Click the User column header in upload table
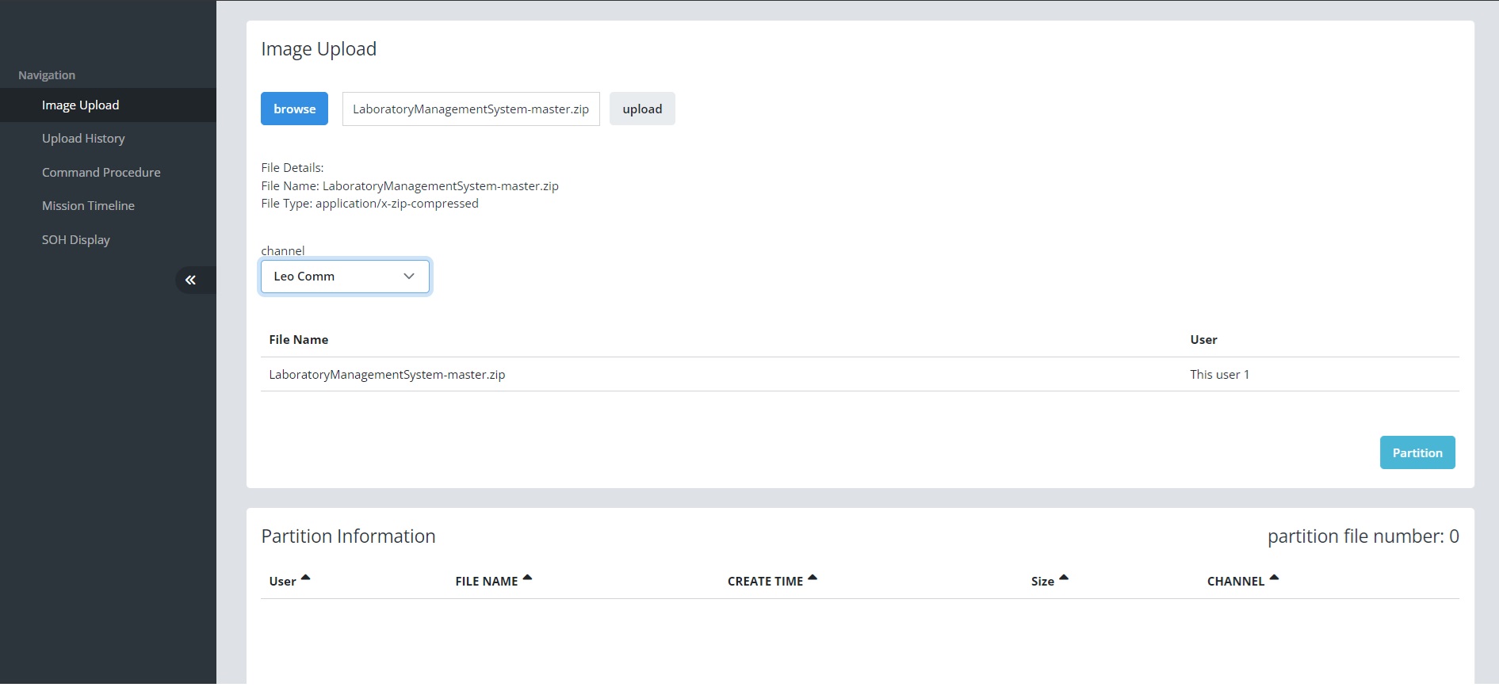The height and width of the screenshot is (687, 1499). tap(1203, 340)
